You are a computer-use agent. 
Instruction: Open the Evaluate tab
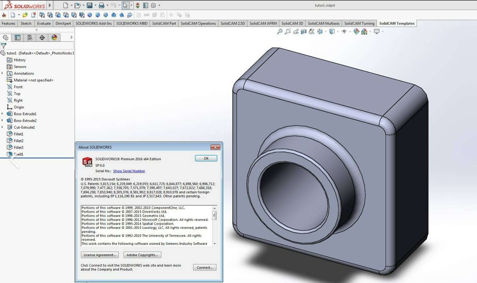click(x=44, y=24)
